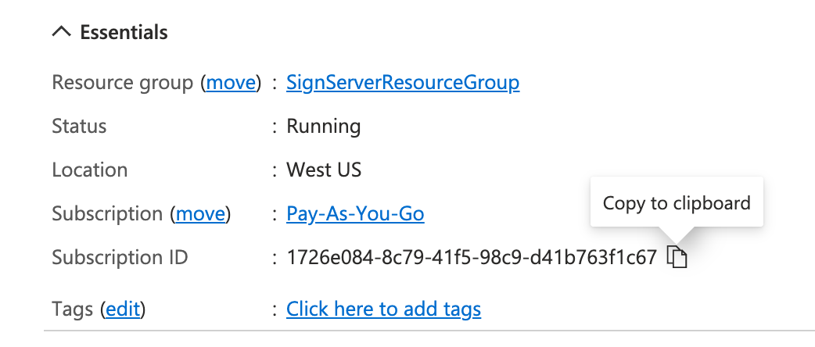815x347 pixels.
Task: Click the Status field label
Action: click(x=79, y=126)
